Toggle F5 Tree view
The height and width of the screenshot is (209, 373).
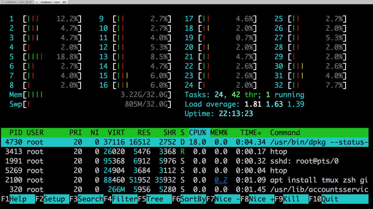coord(155,199)
